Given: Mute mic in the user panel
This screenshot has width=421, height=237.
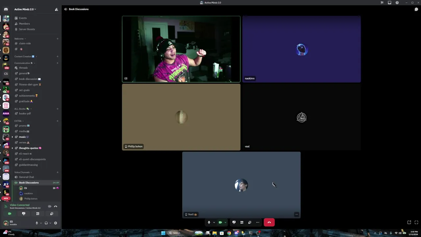Looking at the screenshot, I should click(x=37, y=223).
